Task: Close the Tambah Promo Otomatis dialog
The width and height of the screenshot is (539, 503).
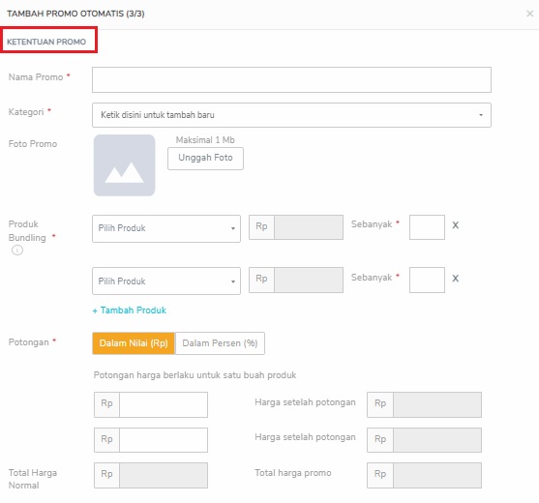Action: tap(529, 14)
